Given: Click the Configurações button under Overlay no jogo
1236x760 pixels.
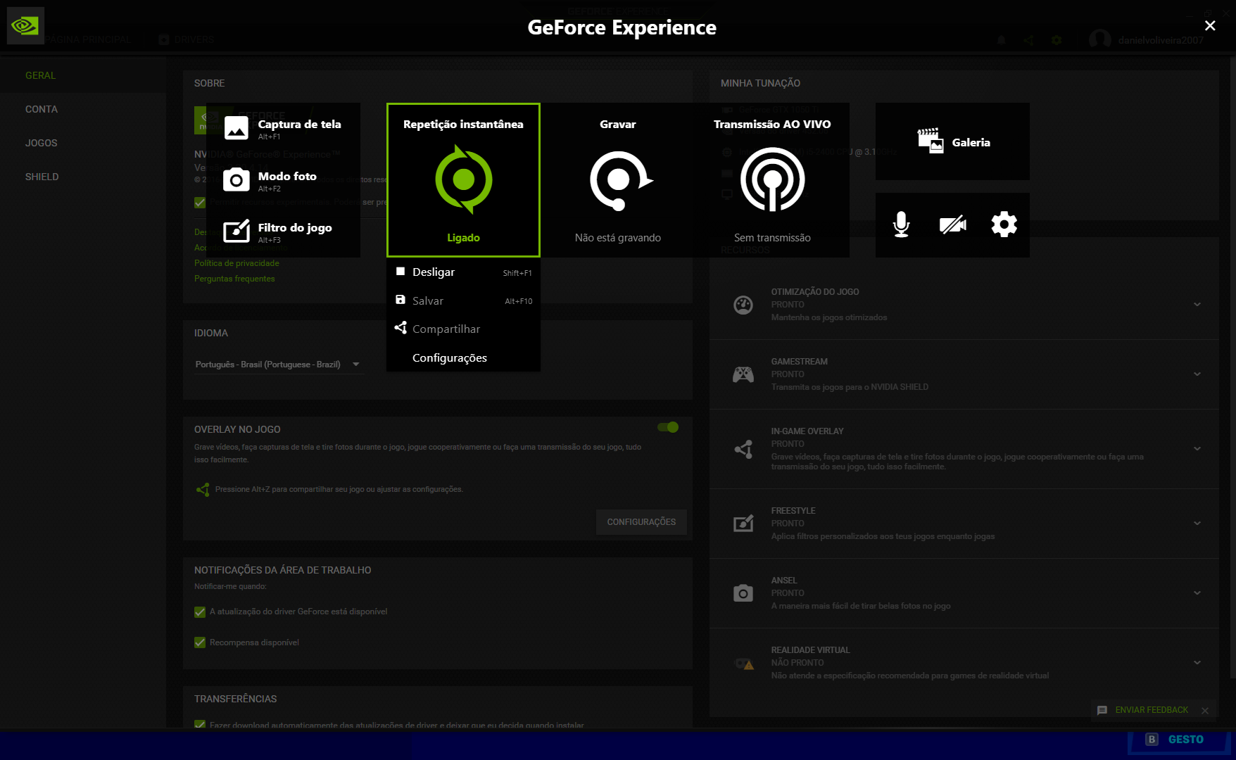Looking at the screenshot, I should 641,522.
